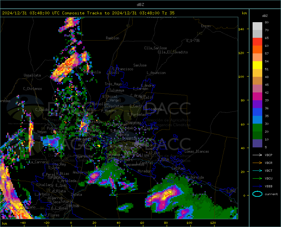Click the 60 km mark on horizontal axis
Viewport: 281px width, 227px height.
(142, 223)
